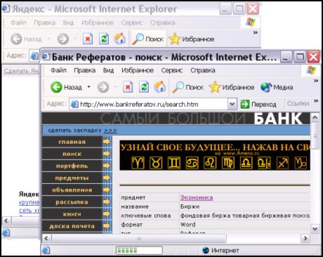Click the bankreferatov.ru address field
323x257 pixels.
[x=153, y=104]
